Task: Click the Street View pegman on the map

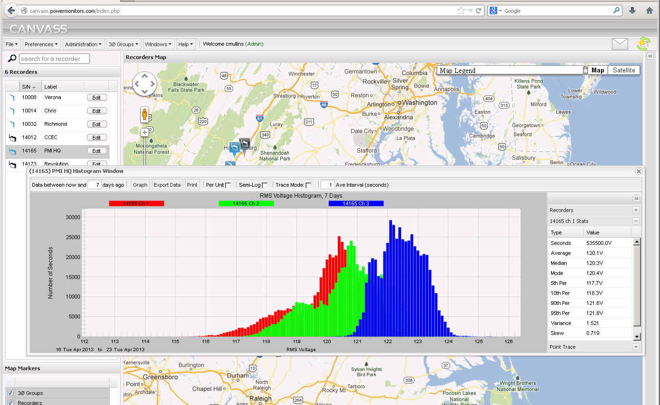Action: (144, 115)
